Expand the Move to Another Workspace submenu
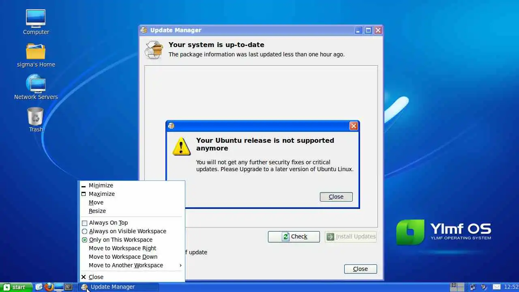This screenshot has width=519, height=292. tap(131, 265)
